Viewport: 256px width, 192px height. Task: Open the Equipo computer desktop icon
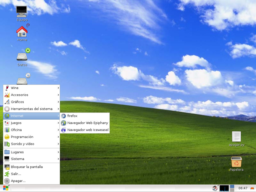coord(22,11)
